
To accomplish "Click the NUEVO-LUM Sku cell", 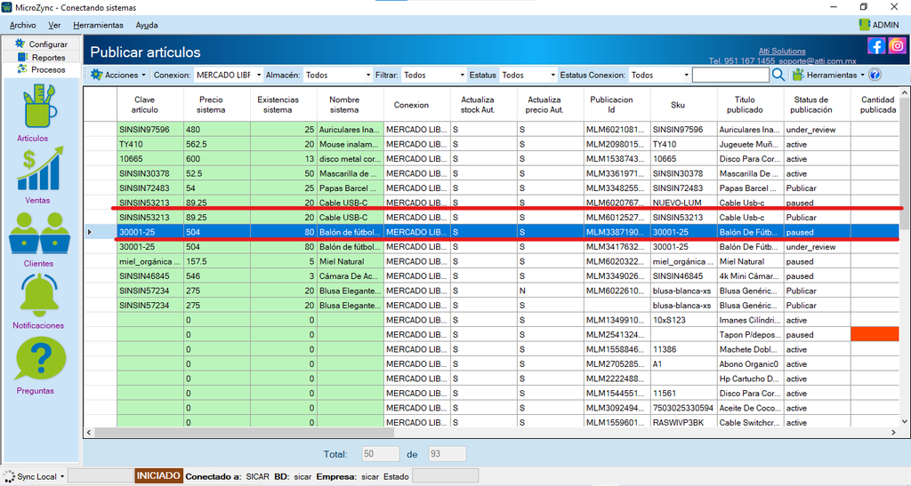I will pyautogui.click(x=684, y=203).
